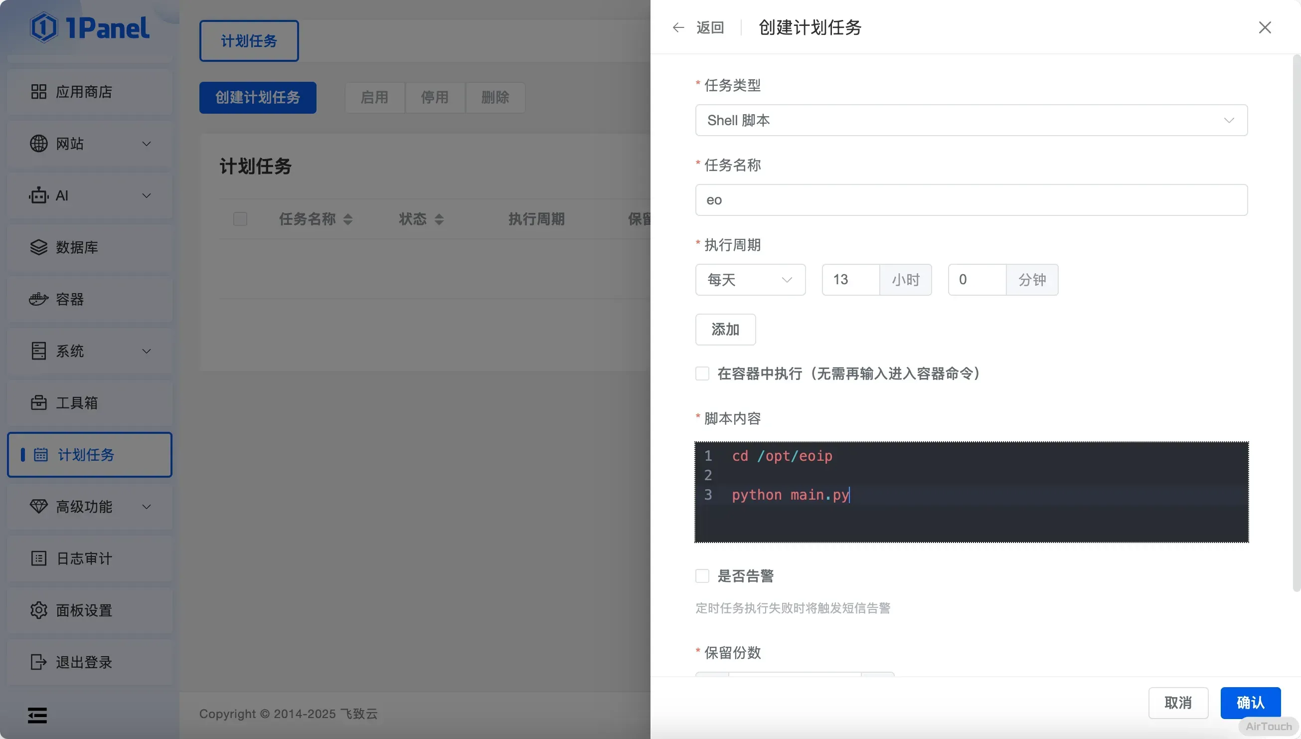Select the 计划任务 tab at top
1301x739 pixels.
pyautogui.click(x=249, y=40)
